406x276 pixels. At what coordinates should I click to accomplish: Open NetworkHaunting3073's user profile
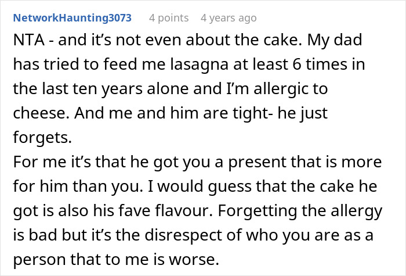click(72, 18)
